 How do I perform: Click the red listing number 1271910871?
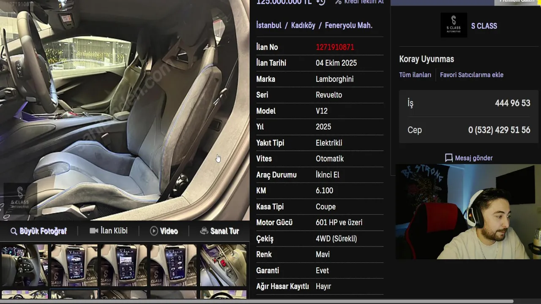335,47
